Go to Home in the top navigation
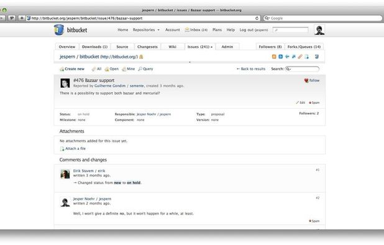Viewport: 384px width, 245px height. (122, 30)
